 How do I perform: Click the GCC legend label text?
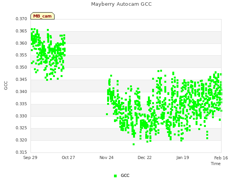pos(125,175)
